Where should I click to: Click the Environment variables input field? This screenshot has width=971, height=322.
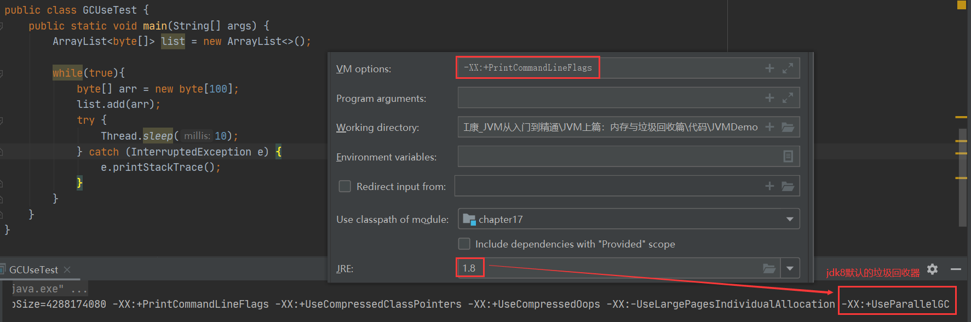(x=613, y=157)
